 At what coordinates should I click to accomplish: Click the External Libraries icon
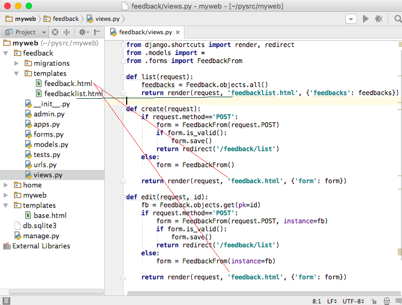[6, 246]
